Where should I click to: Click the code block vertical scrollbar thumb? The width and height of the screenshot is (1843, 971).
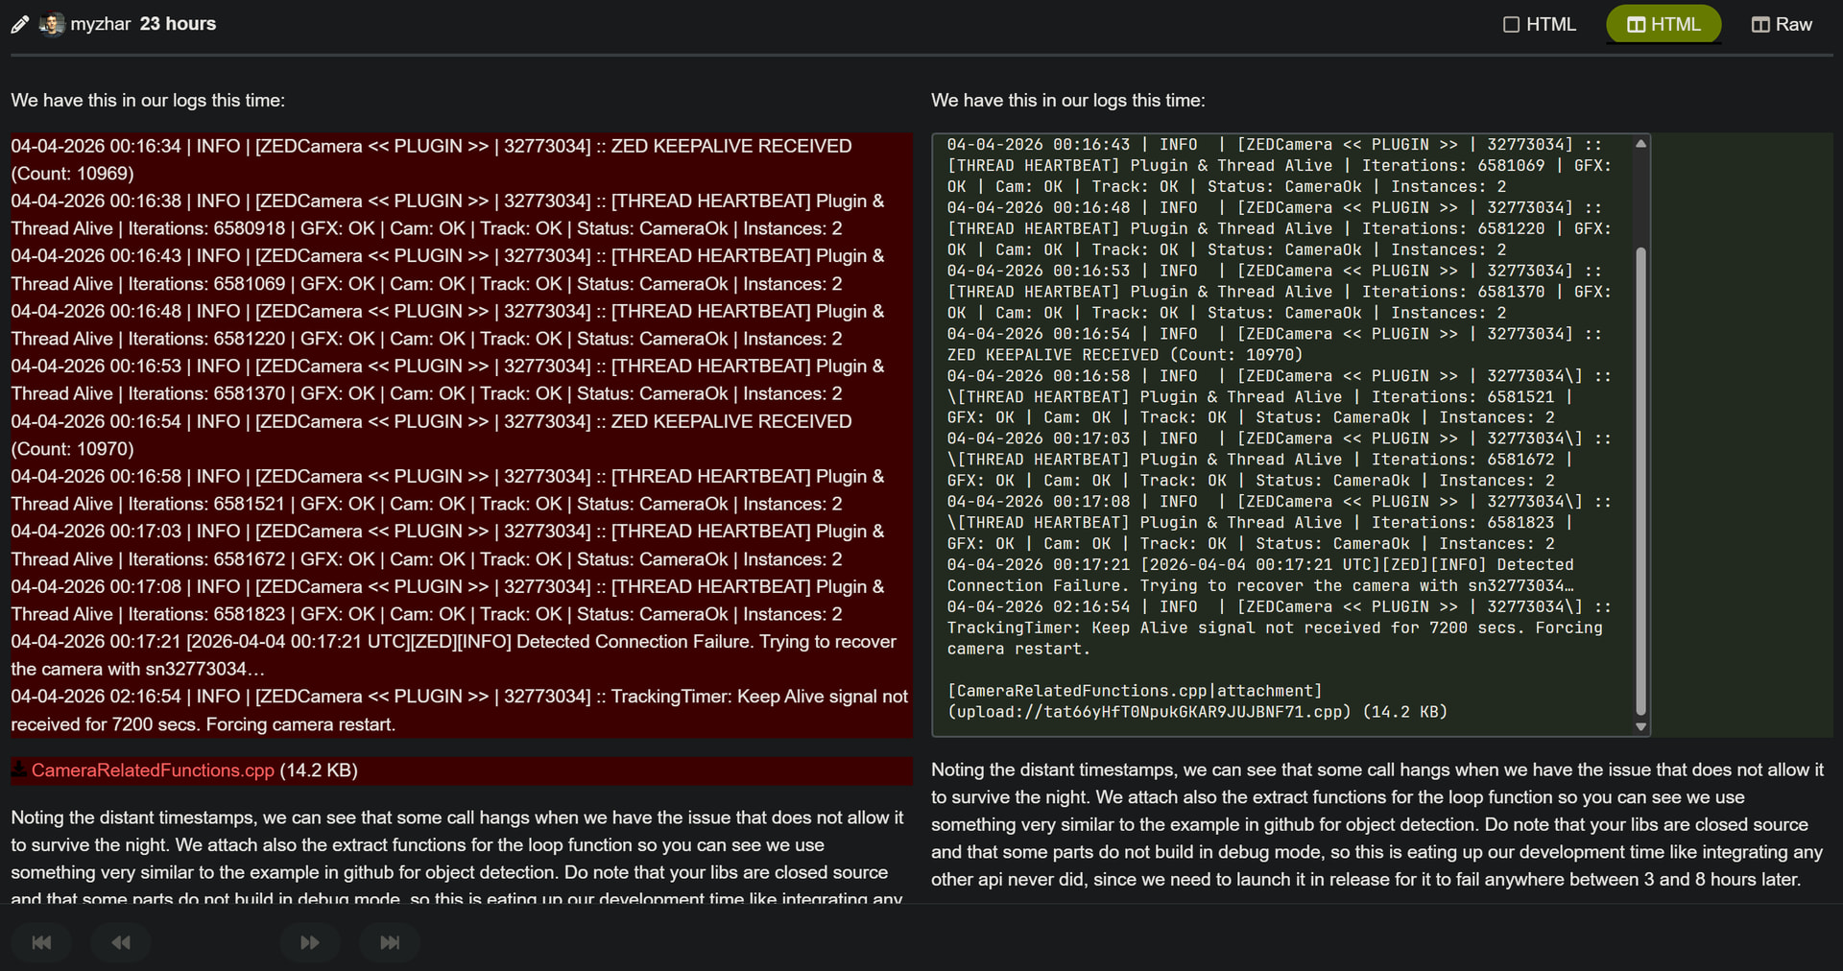tap(1640, 480)
